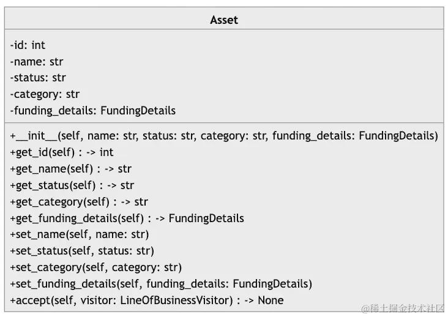Click the __init__ constructor method line
The height and width of the screenshot is (317, 448).
224,136
